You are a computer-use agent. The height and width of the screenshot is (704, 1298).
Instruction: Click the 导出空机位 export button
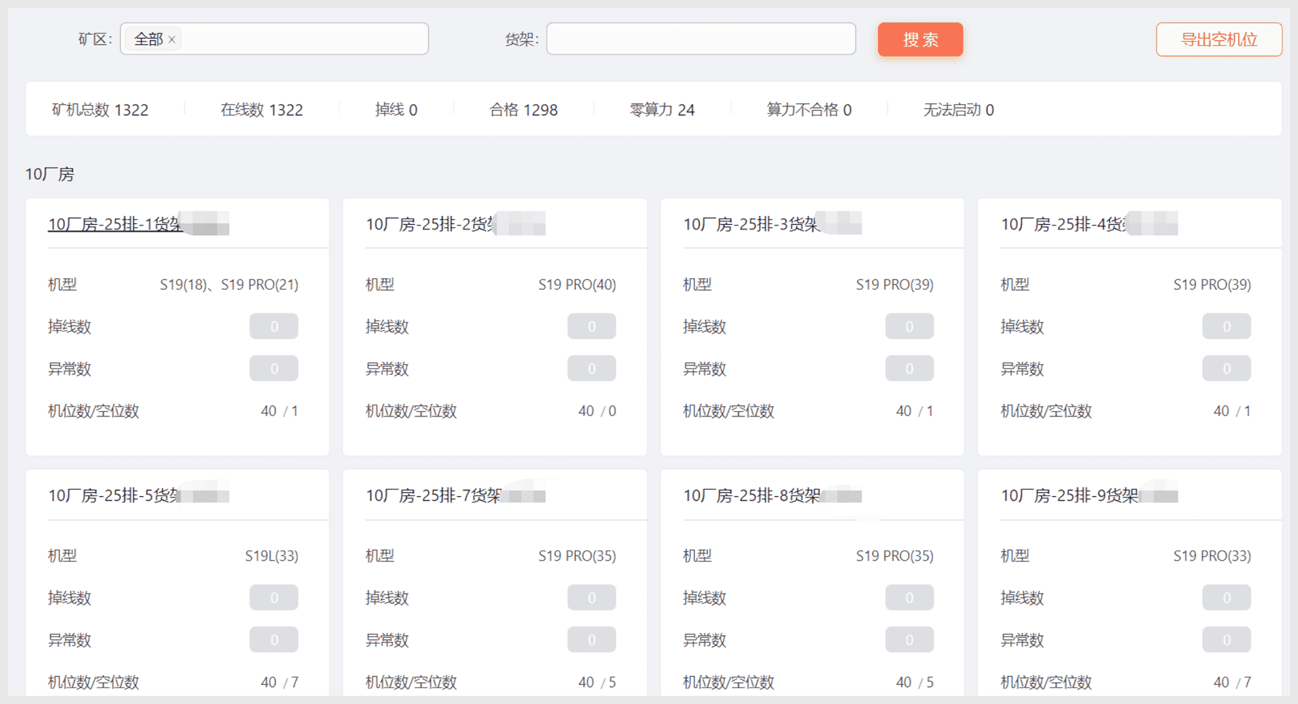pyautogui.click(x=1218, y=40)
